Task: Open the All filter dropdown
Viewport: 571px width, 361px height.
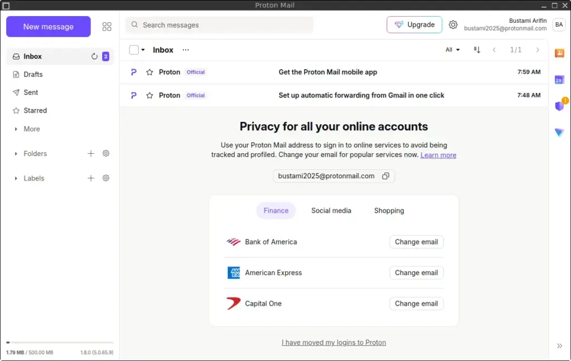Action: click(x=452, y=50)
